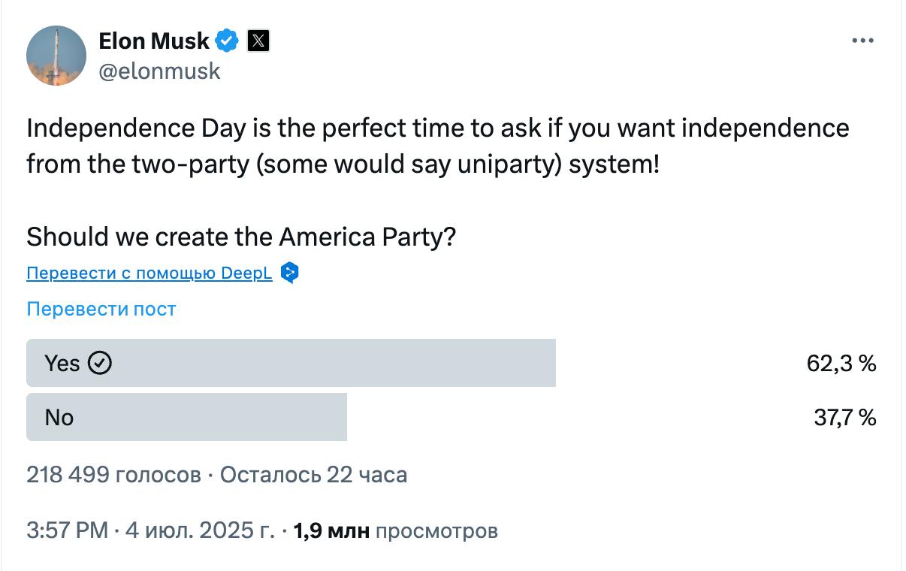The height and width of the screenshot is (571, 906).
Task: Open the three-dot more options menu
Action: pyautogui.click(x=863, y=41)
